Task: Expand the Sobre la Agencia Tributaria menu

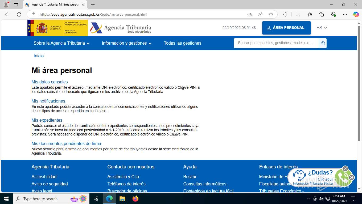Action: 62,43
